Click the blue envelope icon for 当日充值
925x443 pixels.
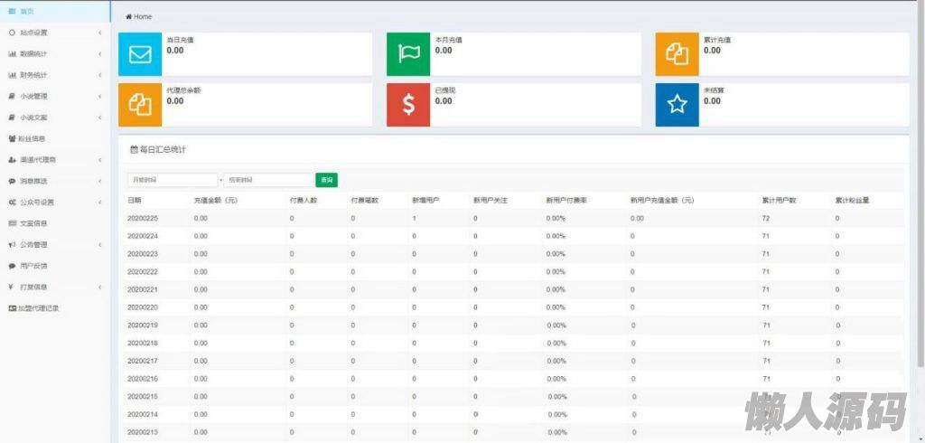point(140,54)
